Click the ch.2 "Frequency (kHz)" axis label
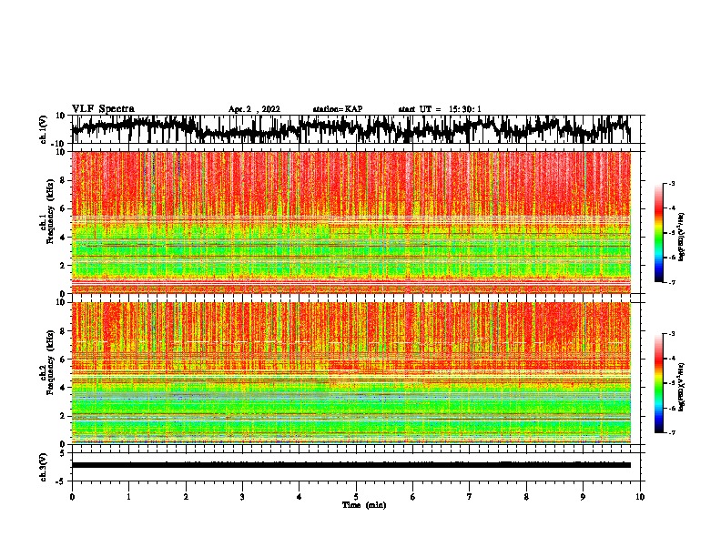The height and width of the screenshot is (557, 721). pos(50,362)
